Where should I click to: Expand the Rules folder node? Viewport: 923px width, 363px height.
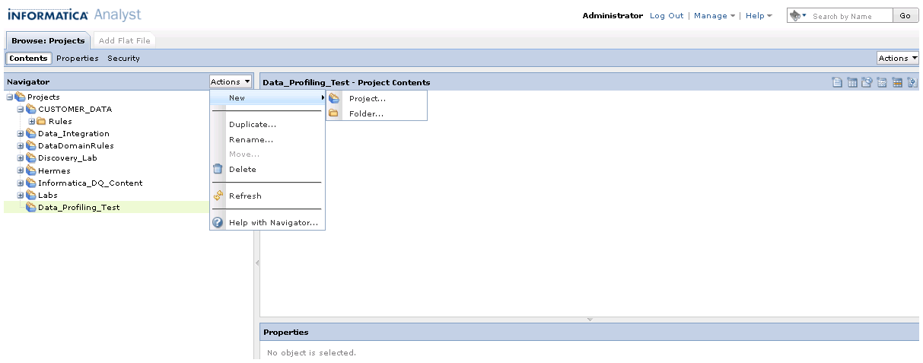[x=32, y=122]
